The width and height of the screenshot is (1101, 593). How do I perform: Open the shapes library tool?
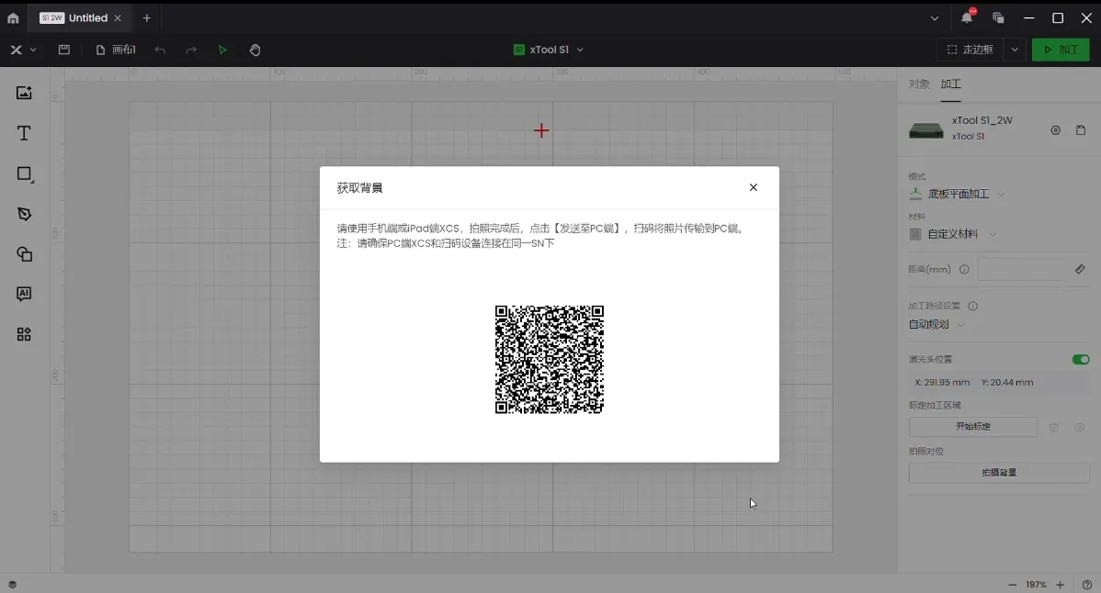click(x=24, y=253)
